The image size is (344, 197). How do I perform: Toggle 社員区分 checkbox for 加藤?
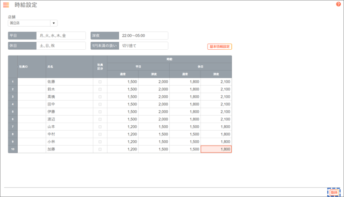pyautogui.click(x=100, y=149)
